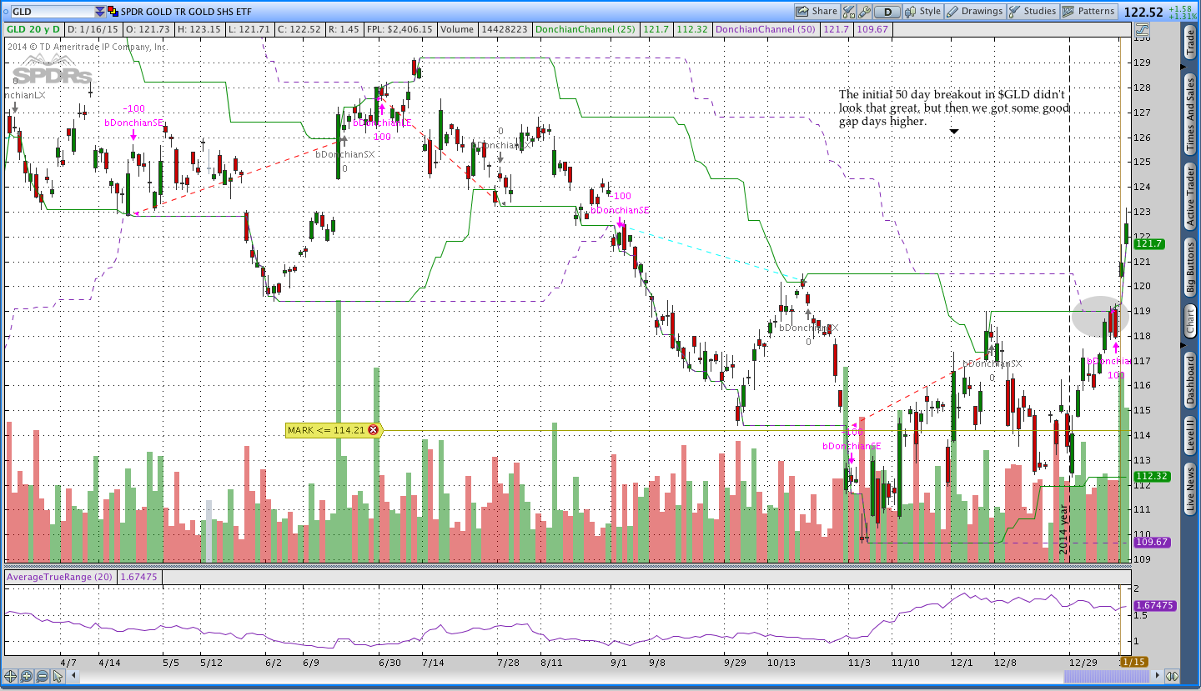
Task: Click the chart annotation about 50 day breakout
Action: (x=954, y=108)
